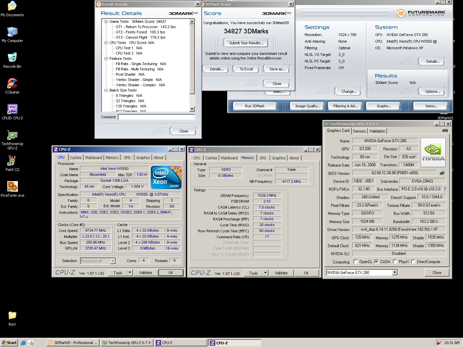This screenshot has width=463, height=347.
Task: Click Filtering & AA... button
Action: point(346,106)
